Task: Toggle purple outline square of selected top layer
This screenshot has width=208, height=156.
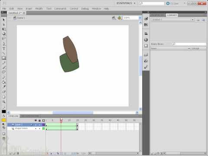Action: pyautogui.click(x=43, y=124)
